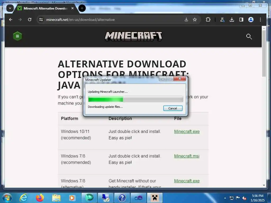Click the address bar URL
This screenshot has height=203, width=271.
coord(80,20)
